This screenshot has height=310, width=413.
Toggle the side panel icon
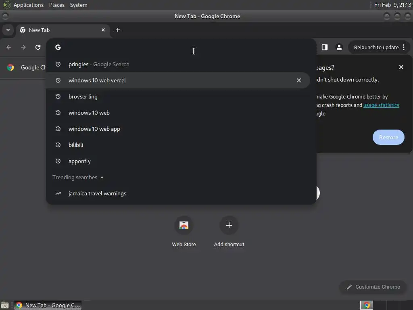pos(325,47)
